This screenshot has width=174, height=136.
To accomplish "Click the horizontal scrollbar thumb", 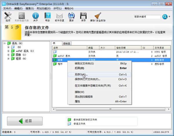I will 110,109.
